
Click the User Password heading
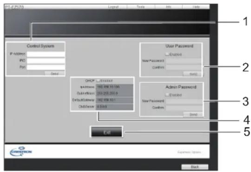pos(179,46)
